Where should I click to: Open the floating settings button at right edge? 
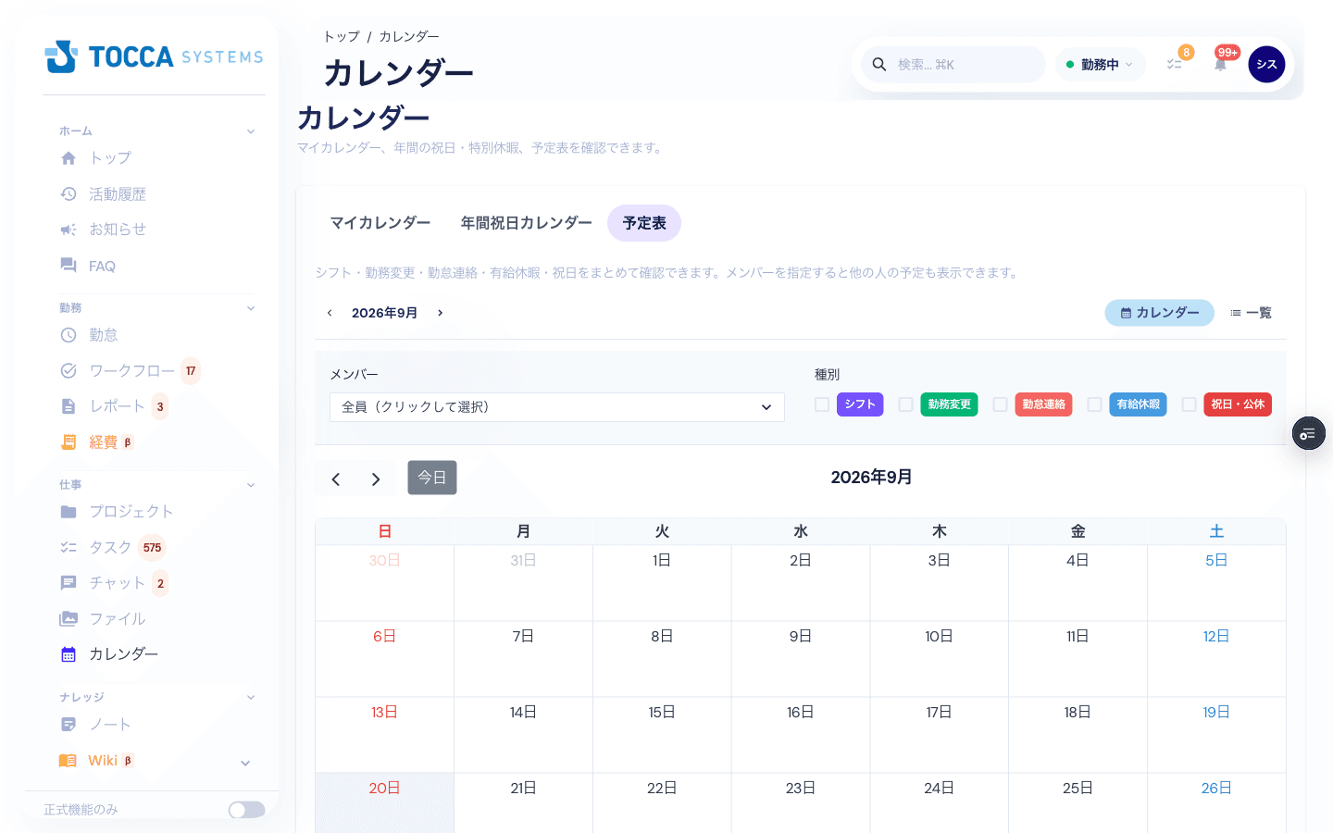coord(1309,433)
